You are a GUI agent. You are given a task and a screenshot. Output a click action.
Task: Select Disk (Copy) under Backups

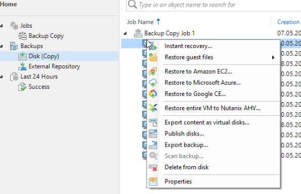pos(44,56)
